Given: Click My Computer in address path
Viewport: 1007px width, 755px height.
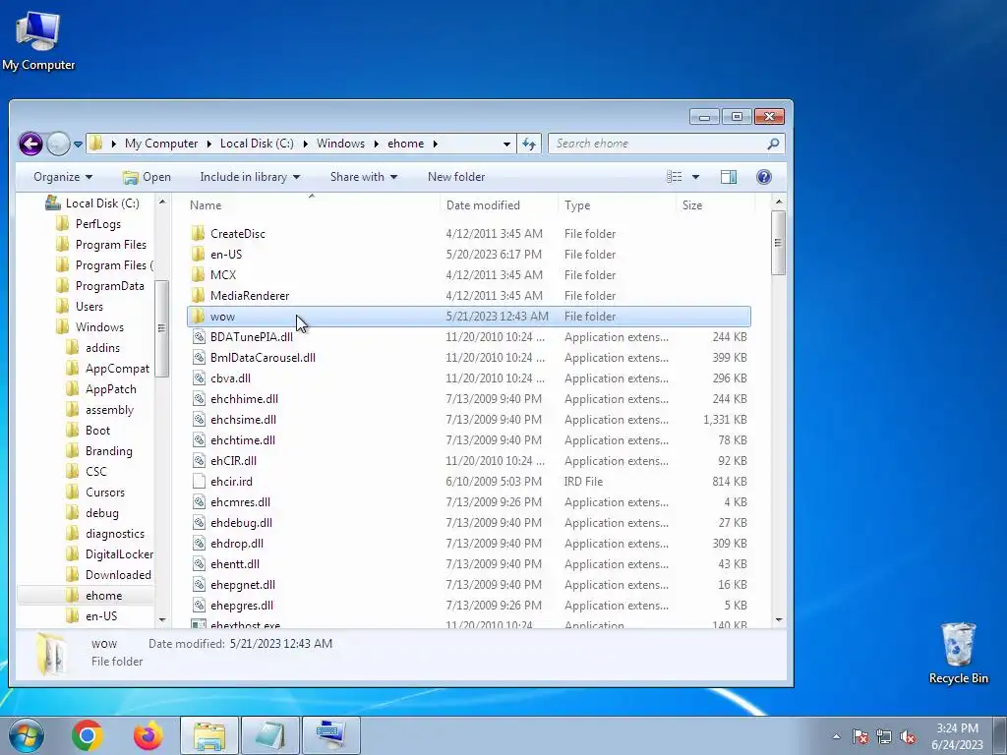Looking at the screenshot, I should point(161,144).
